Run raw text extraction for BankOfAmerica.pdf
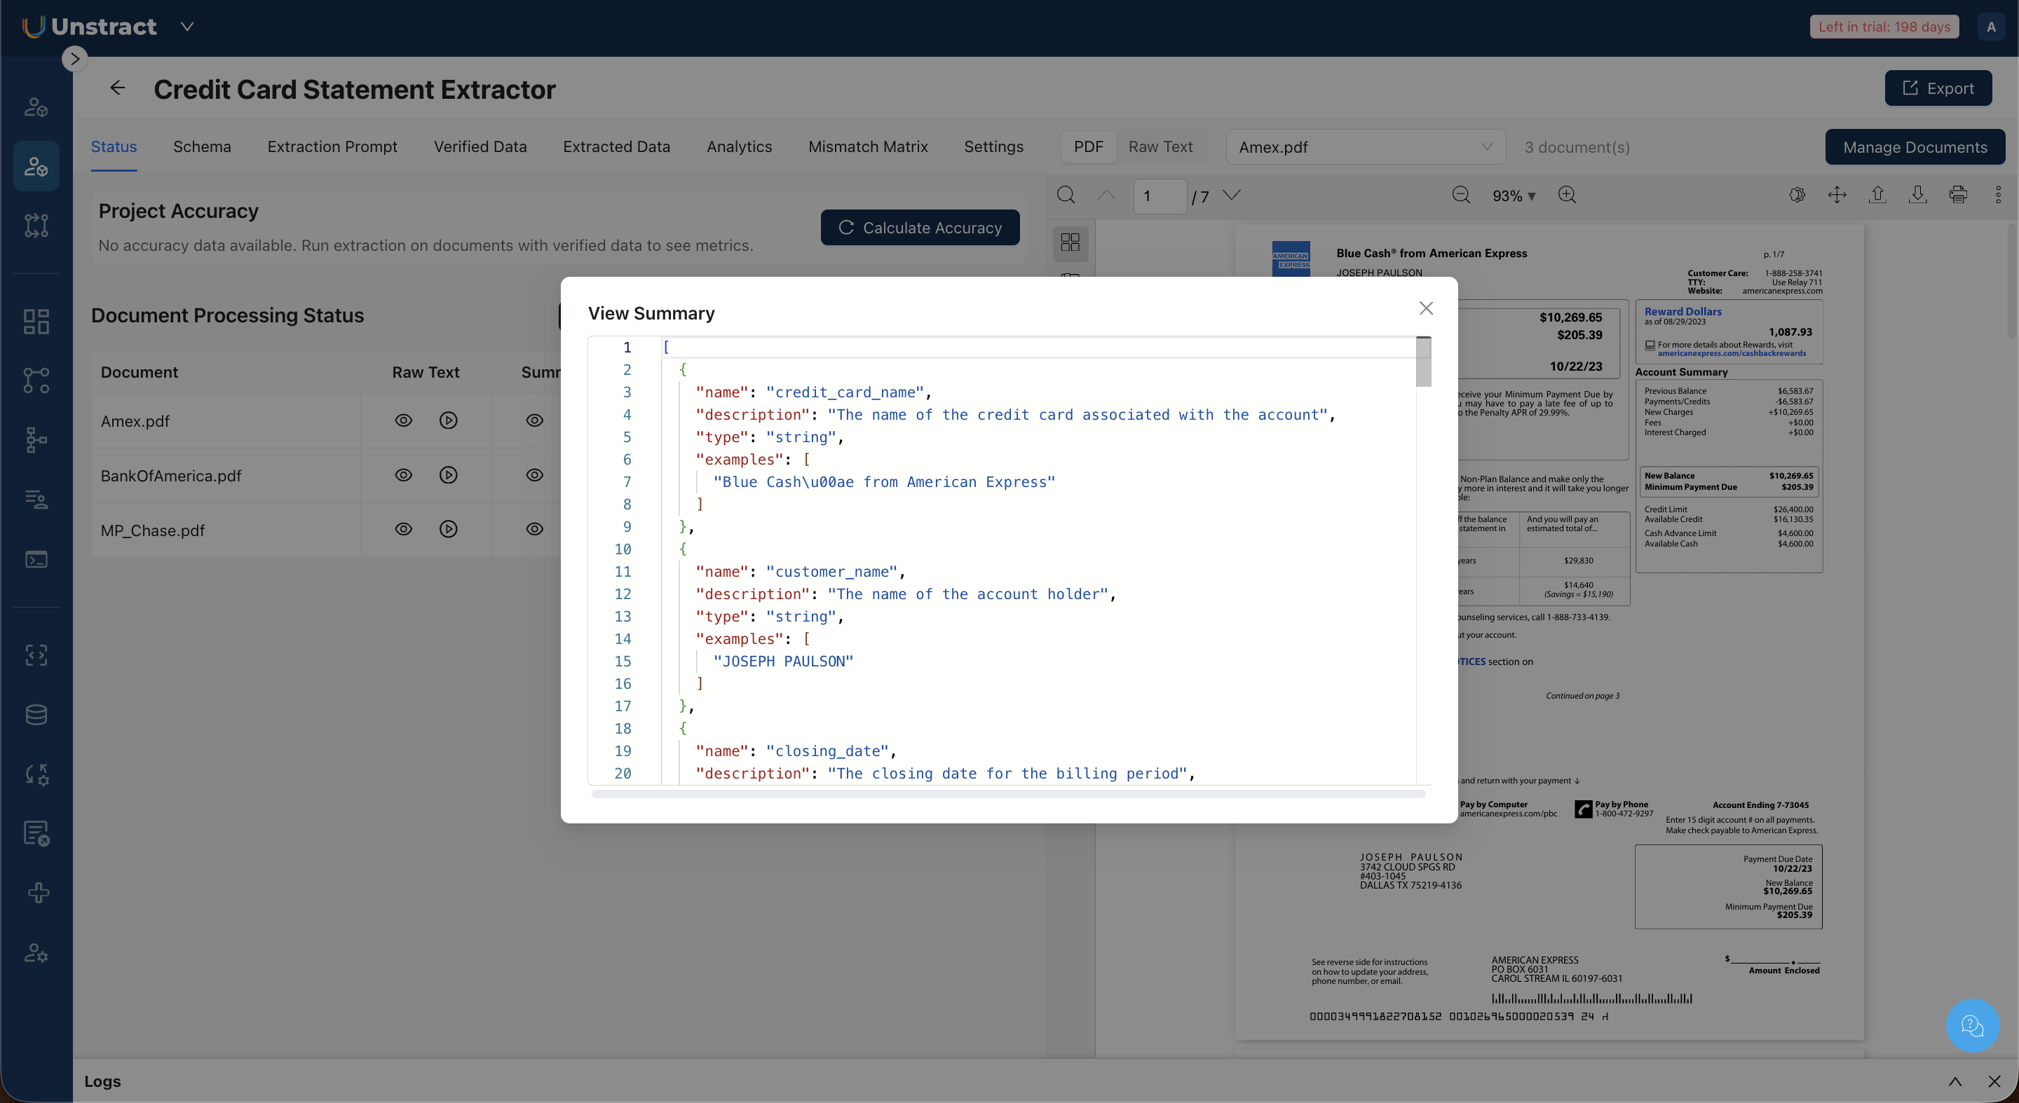This screenshot has width=2019, height=1103. [x=449, y=474]
